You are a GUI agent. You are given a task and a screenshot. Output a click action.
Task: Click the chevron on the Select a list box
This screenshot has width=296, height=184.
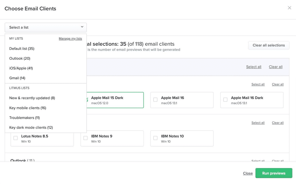point(82,27)
